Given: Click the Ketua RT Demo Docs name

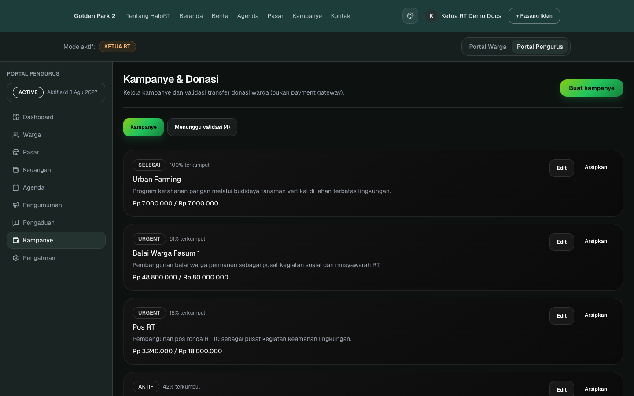Looking at the screenshot, I should [471, 16].
